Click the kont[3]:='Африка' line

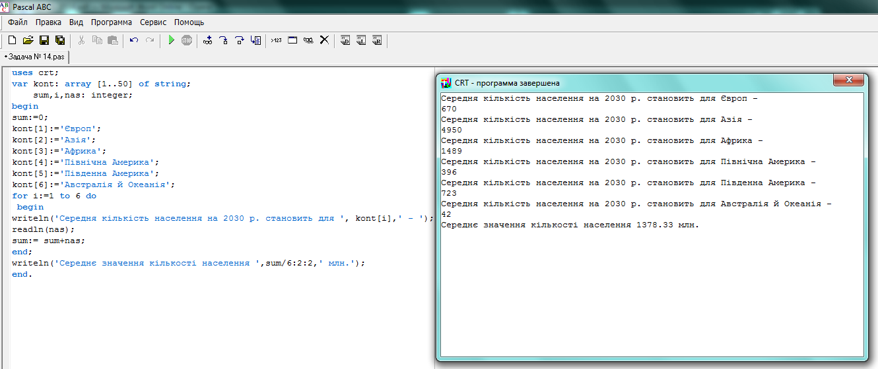point(59,151)
